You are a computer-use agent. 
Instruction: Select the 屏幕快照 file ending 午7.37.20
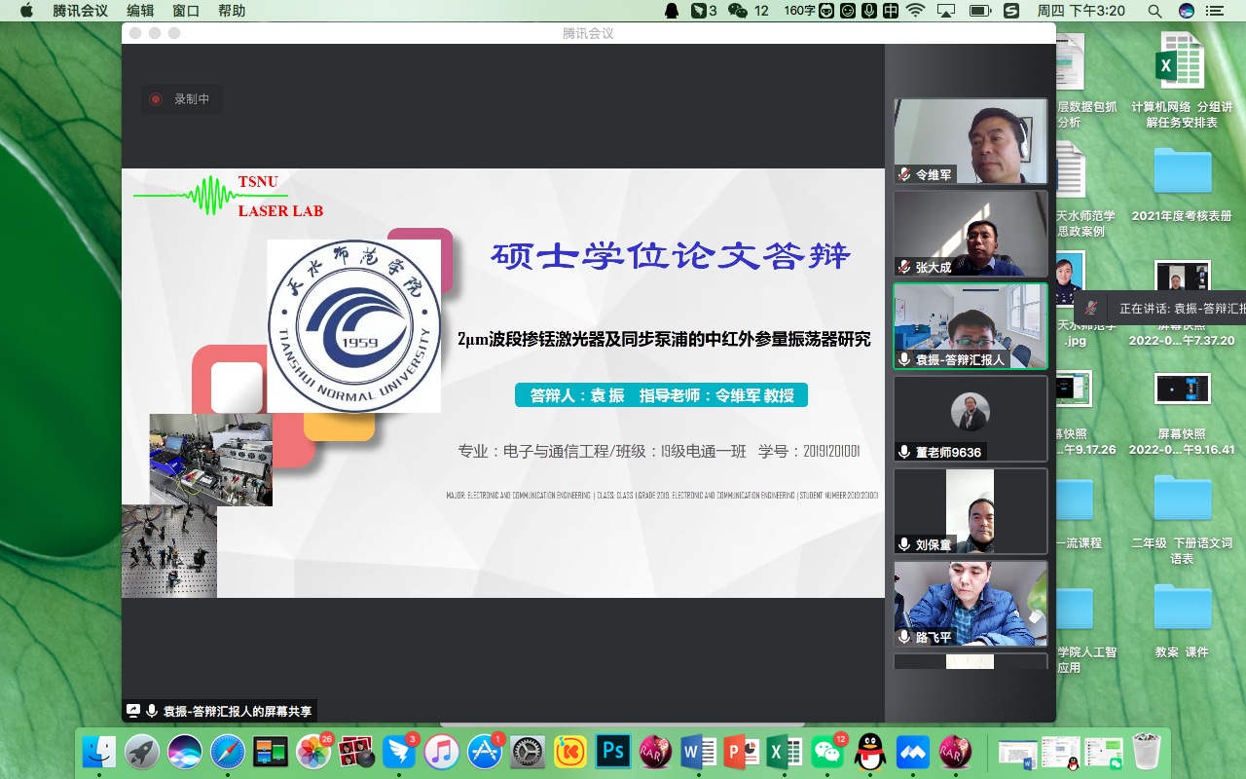click(x=1182, y=304)
